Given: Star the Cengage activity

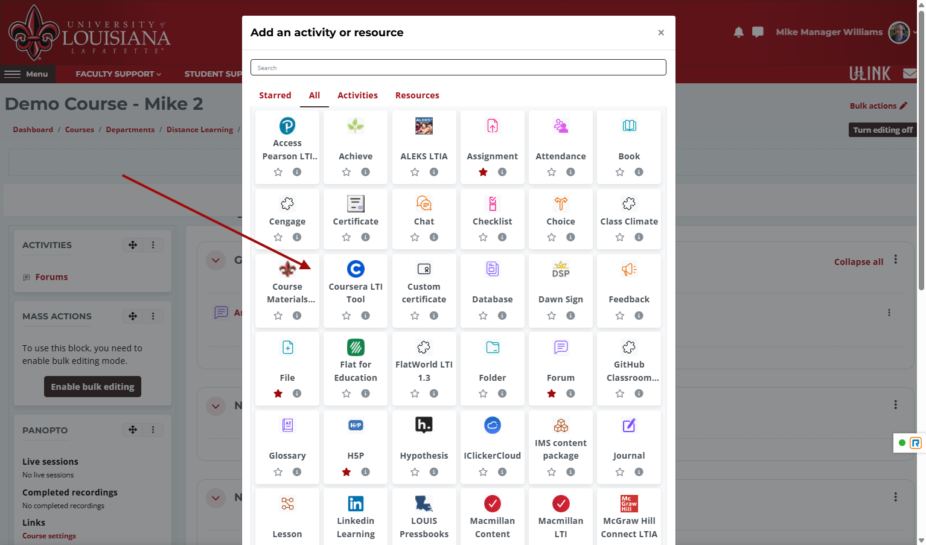Looking at the screenshot, I should (x=278, y=237).
